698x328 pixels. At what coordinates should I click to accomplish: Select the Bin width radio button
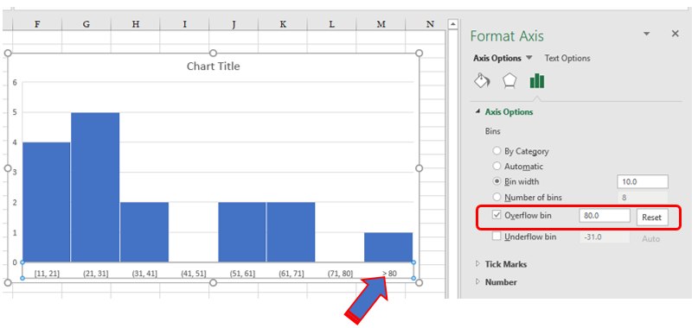(x=496, y=181)
